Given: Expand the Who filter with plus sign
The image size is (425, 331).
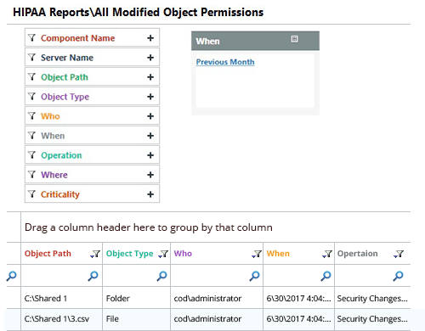Looking at the screenshot, I should coord(150,116).
